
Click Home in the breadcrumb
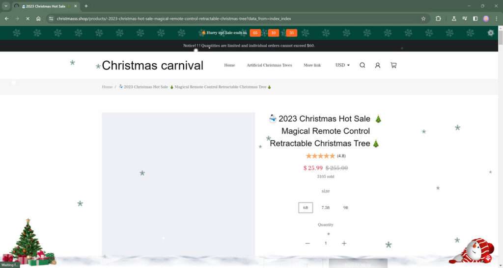(107, 87)
